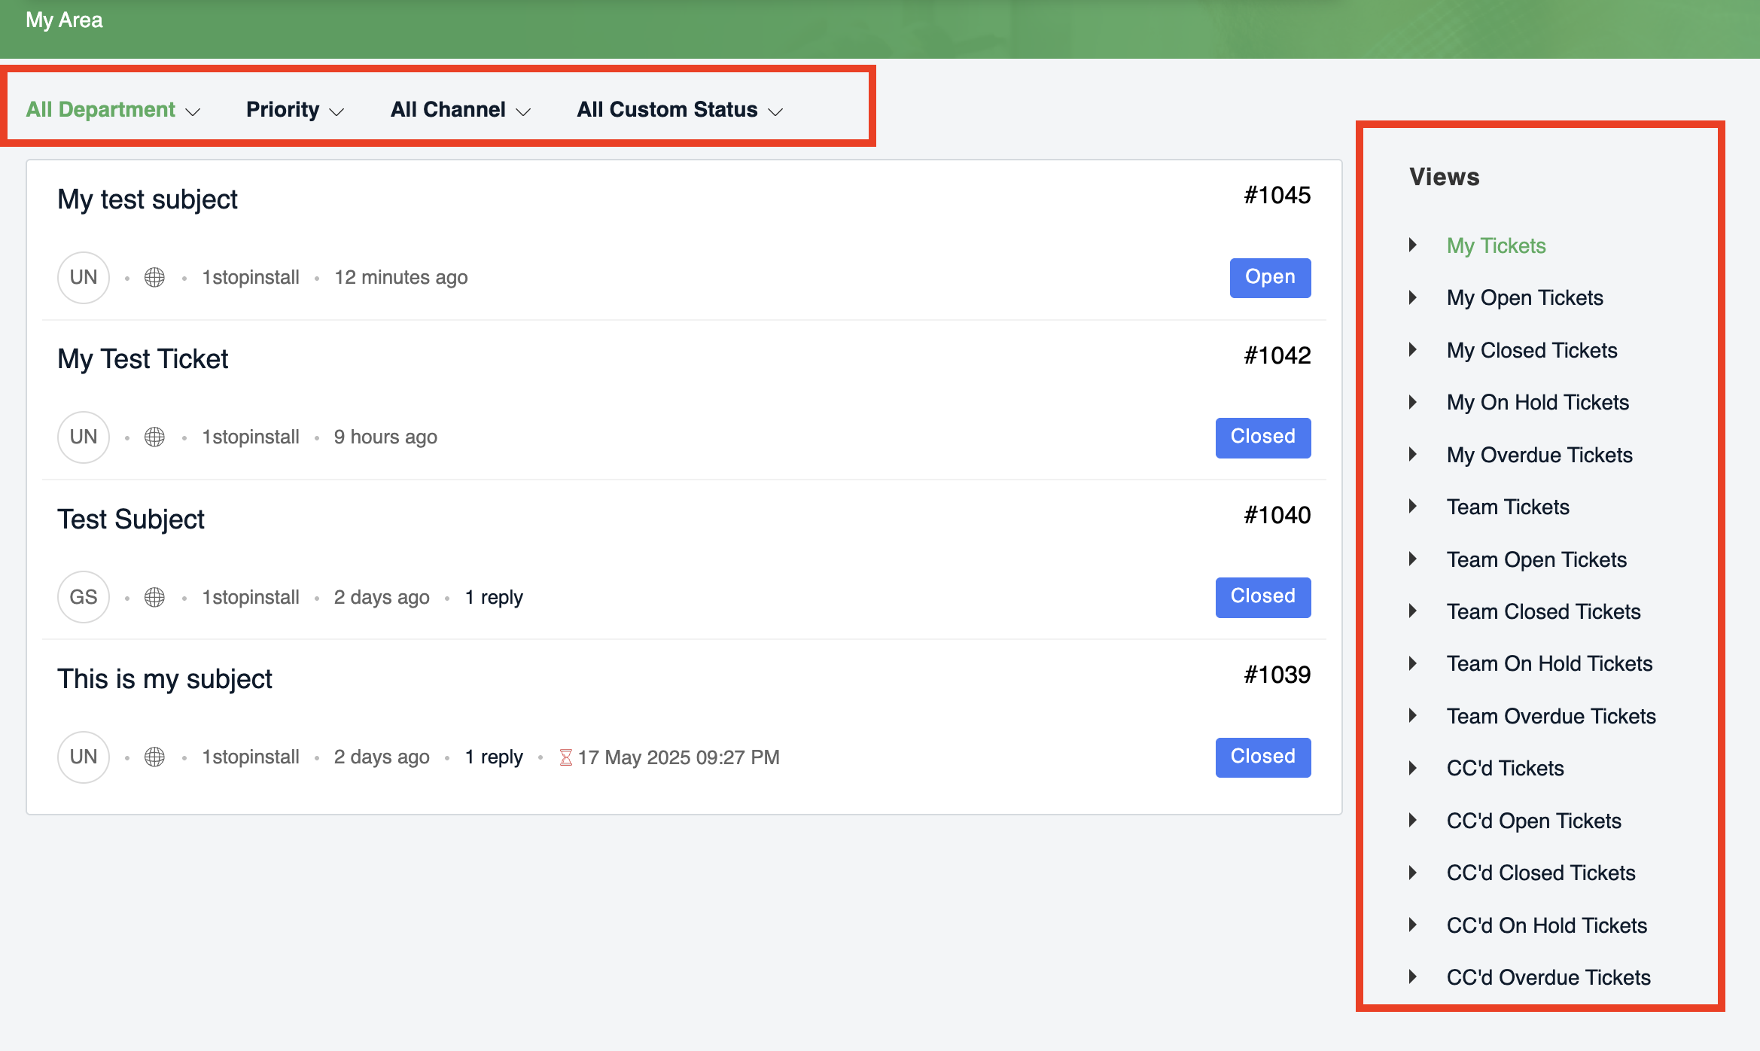Viewport: 1760px width, 1051px height.
Task: Click the GS avatar on Test Subject ticket
Action: [x=84, y=597]
